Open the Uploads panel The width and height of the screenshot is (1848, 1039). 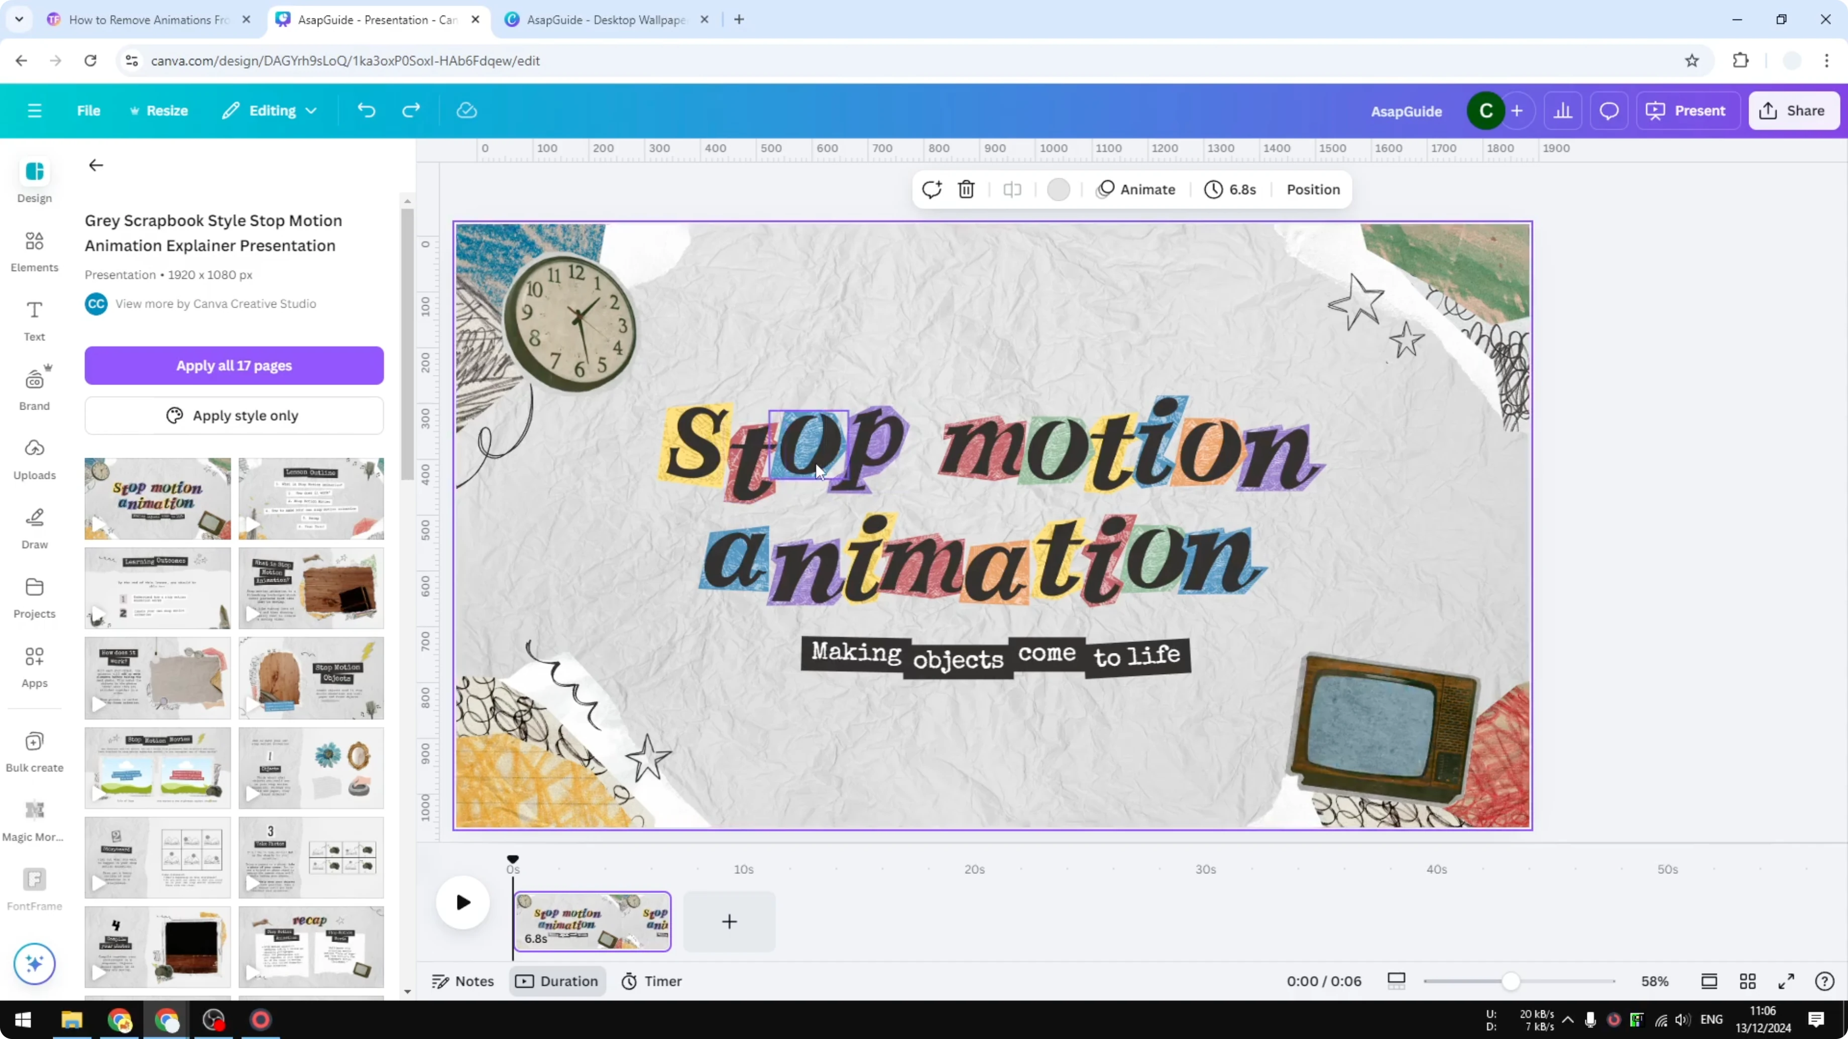click(x=34, y=459)
